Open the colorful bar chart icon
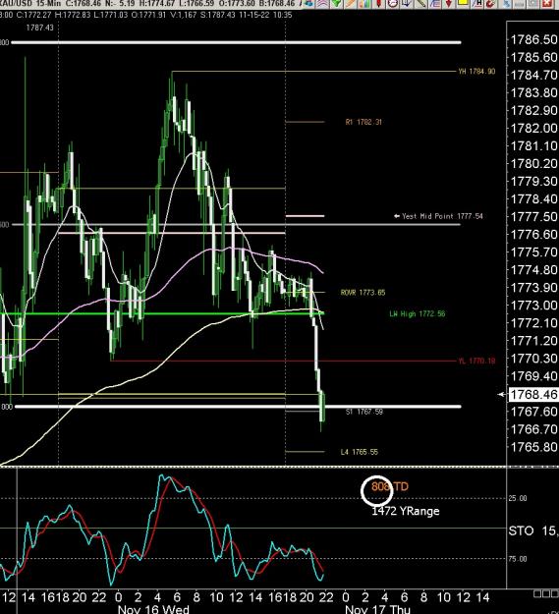 (364, 3)
